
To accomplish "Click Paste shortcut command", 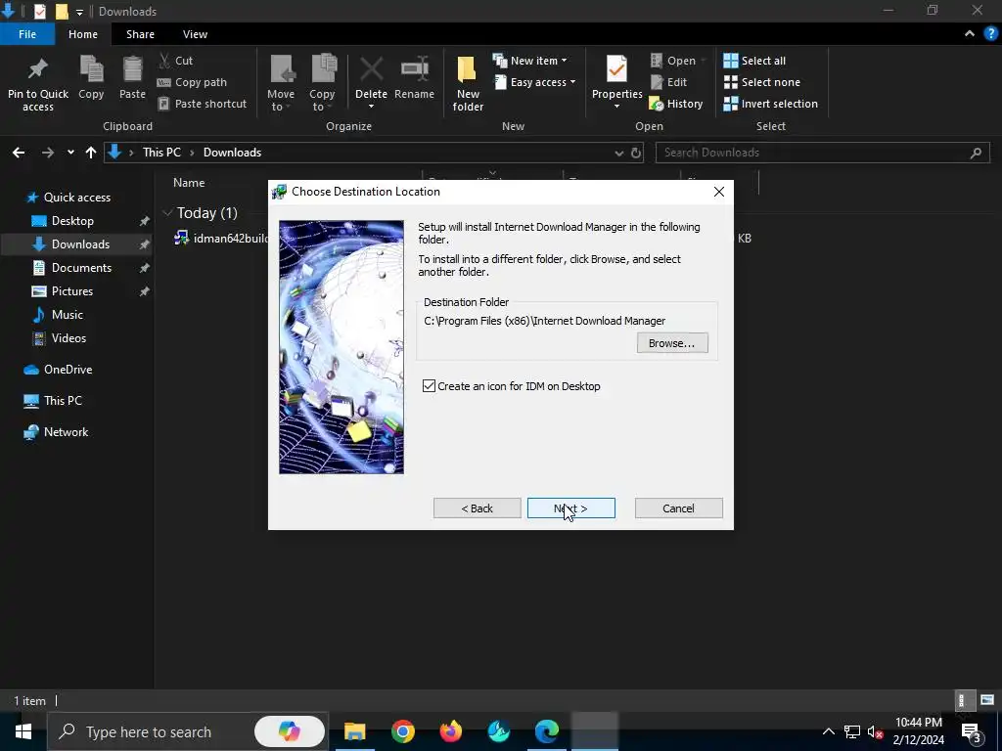I will pyautogui.click(x=202, y=104).
